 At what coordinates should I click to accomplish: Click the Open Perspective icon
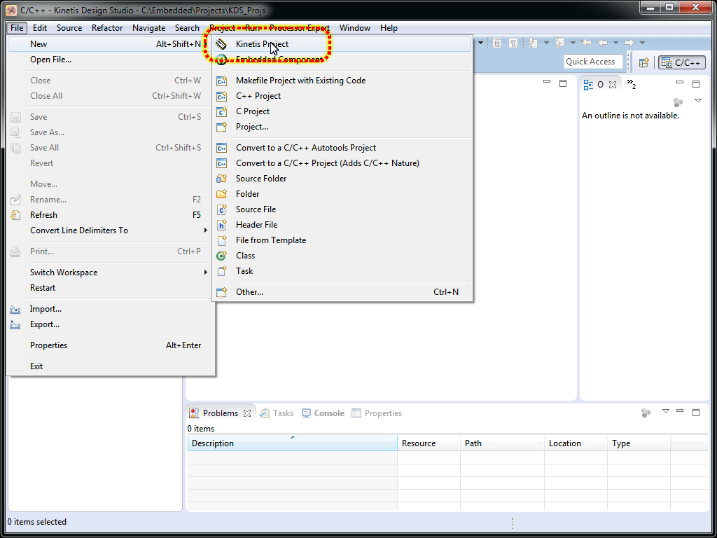point(644,62)
